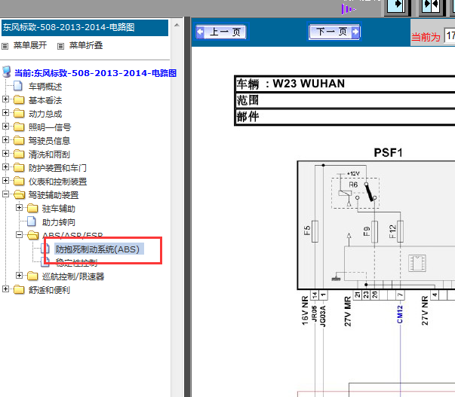Click the sidebar scroll-up arrow

pyautogui.click(x=177, y=25)
